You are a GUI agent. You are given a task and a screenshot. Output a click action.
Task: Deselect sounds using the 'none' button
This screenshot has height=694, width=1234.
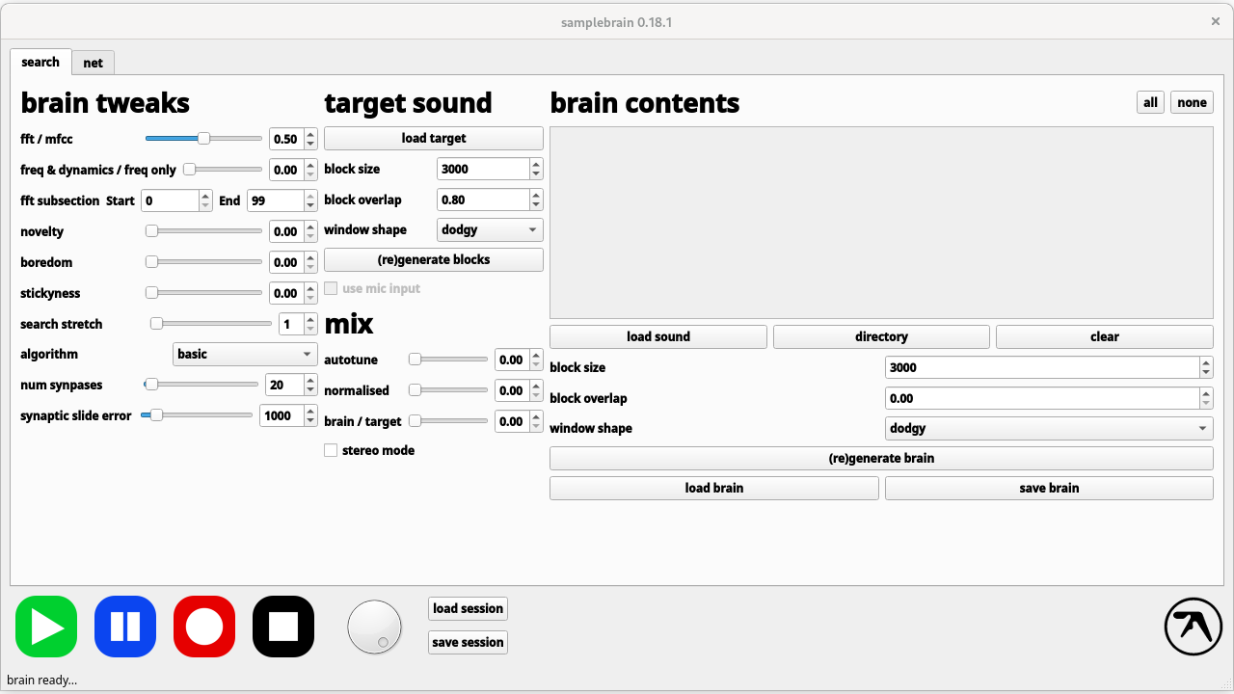click(1192, 103)
